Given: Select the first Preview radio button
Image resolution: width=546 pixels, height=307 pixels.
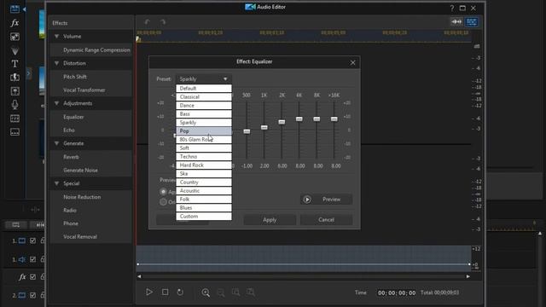Looking at the screenshot, I should [x=163, y=191].
